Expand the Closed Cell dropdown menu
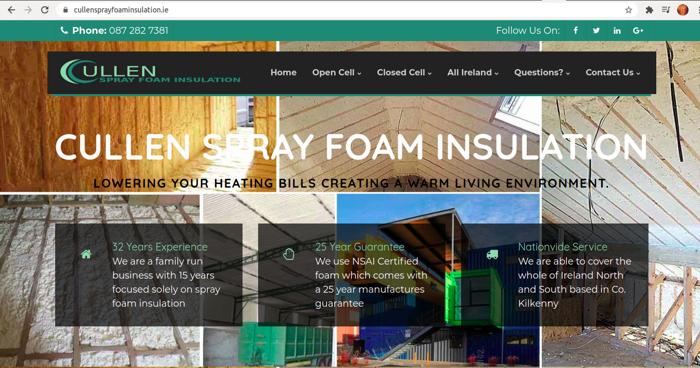Screen dimensions: 700x368 (404, 73)
